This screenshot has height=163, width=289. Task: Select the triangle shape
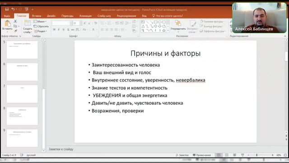coord(143,26)
